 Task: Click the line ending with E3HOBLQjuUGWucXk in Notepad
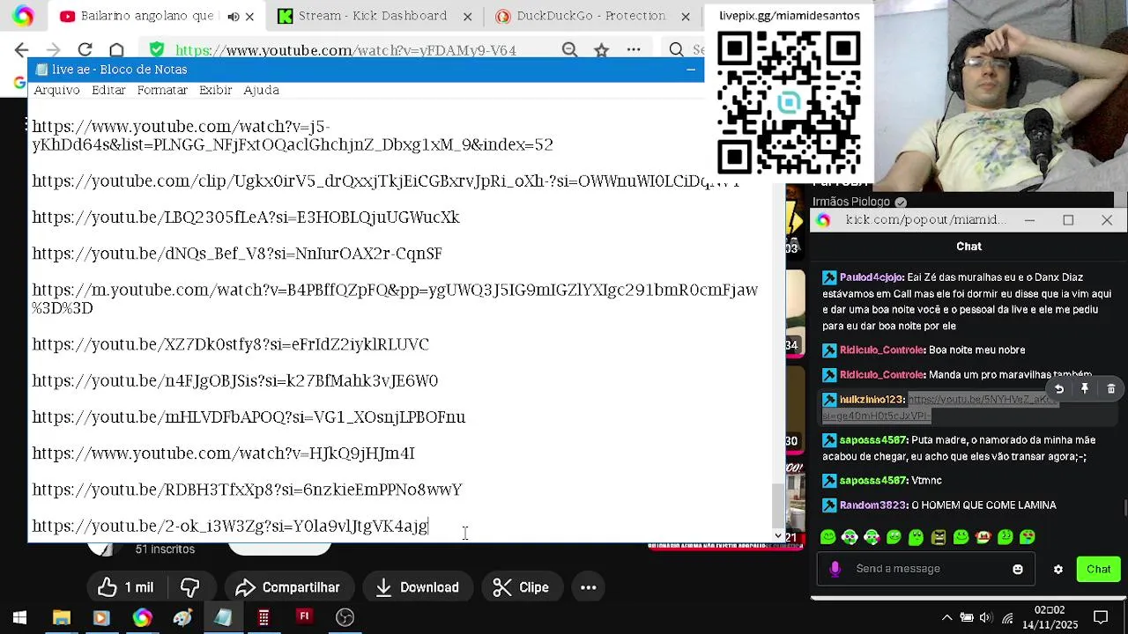(x=246, y=217)
